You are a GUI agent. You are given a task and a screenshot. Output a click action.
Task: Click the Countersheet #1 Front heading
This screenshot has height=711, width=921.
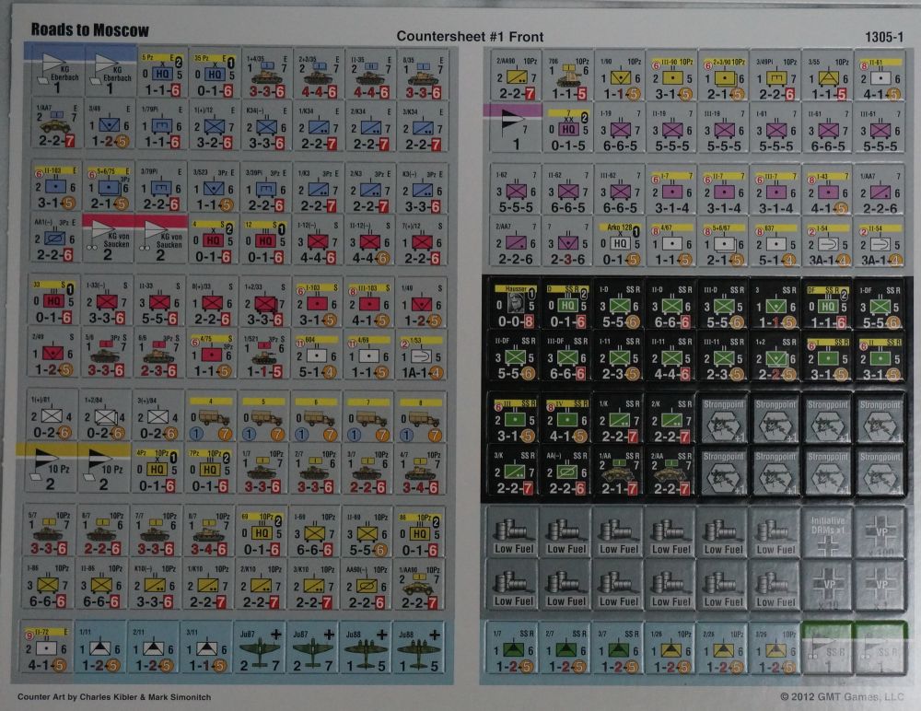pos(470,37)
